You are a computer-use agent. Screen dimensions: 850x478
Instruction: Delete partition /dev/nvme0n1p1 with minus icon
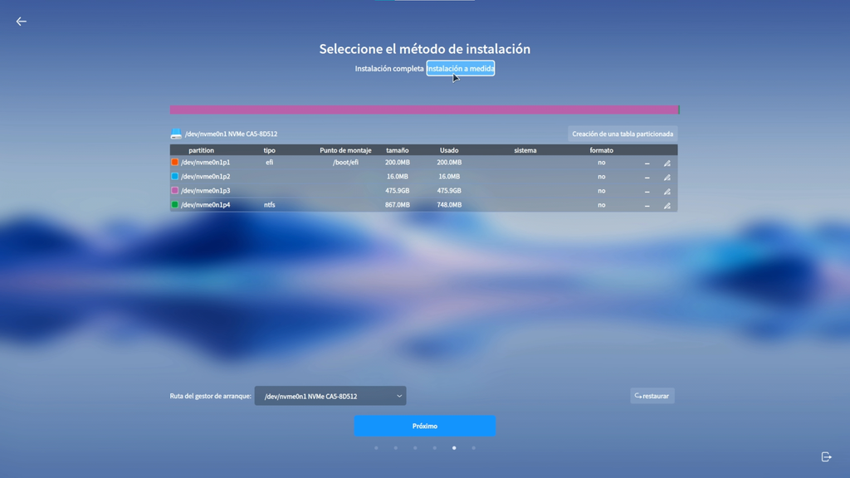[647, 163]
